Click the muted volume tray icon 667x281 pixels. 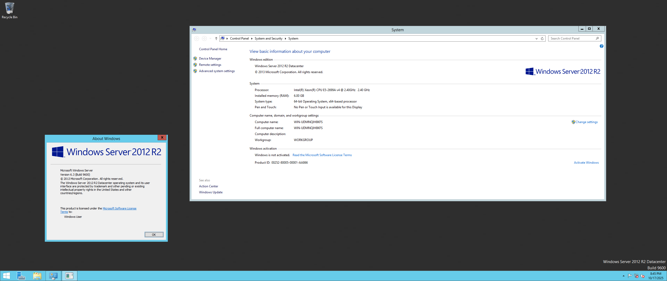point(643,276)
